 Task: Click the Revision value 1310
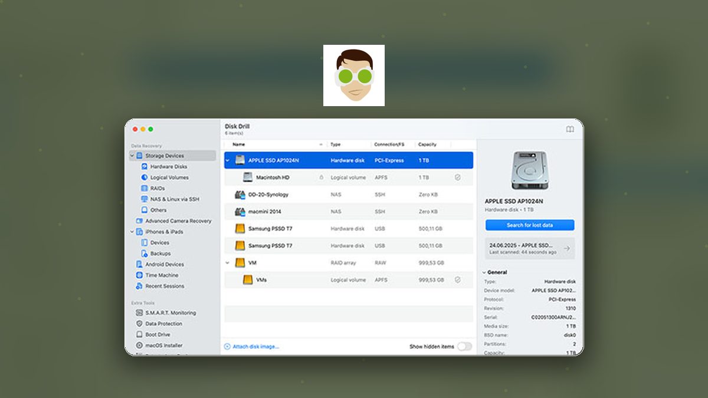571,308
